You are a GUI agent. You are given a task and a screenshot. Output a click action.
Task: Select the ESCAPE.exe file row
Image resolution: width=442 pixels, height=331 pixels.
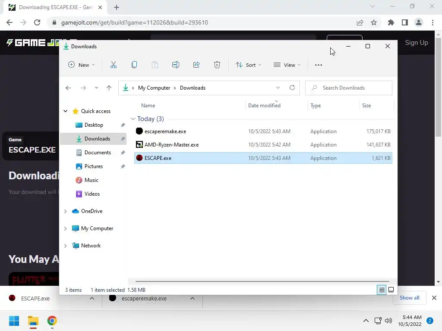pos(263,158)
